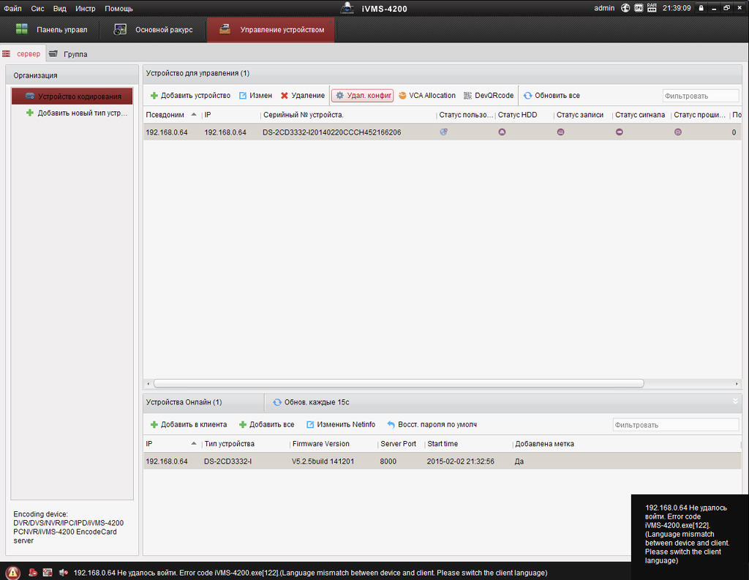Toggle the speaker mute icon in status bar
Viewport: 749px width, 580px height.
pos(63,573)
